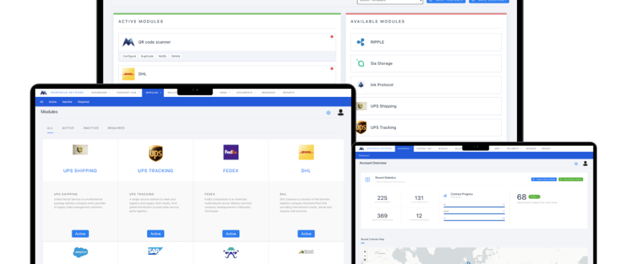Click the Salesforce cloud logo

(x=80, y=252)
